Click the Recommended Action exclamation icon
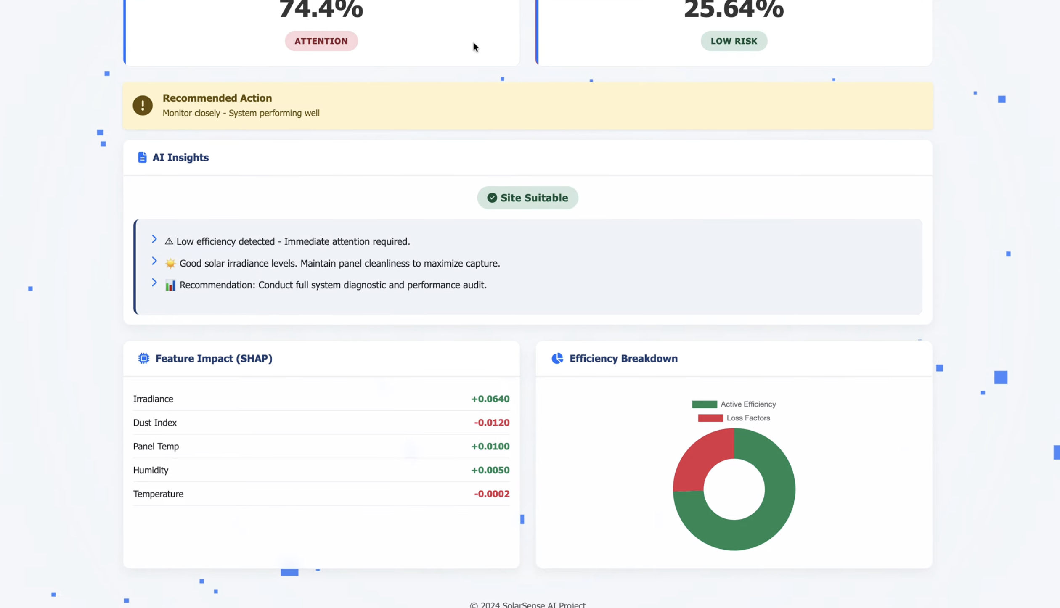Screen dimensions: 1060x608 (143, 105)
